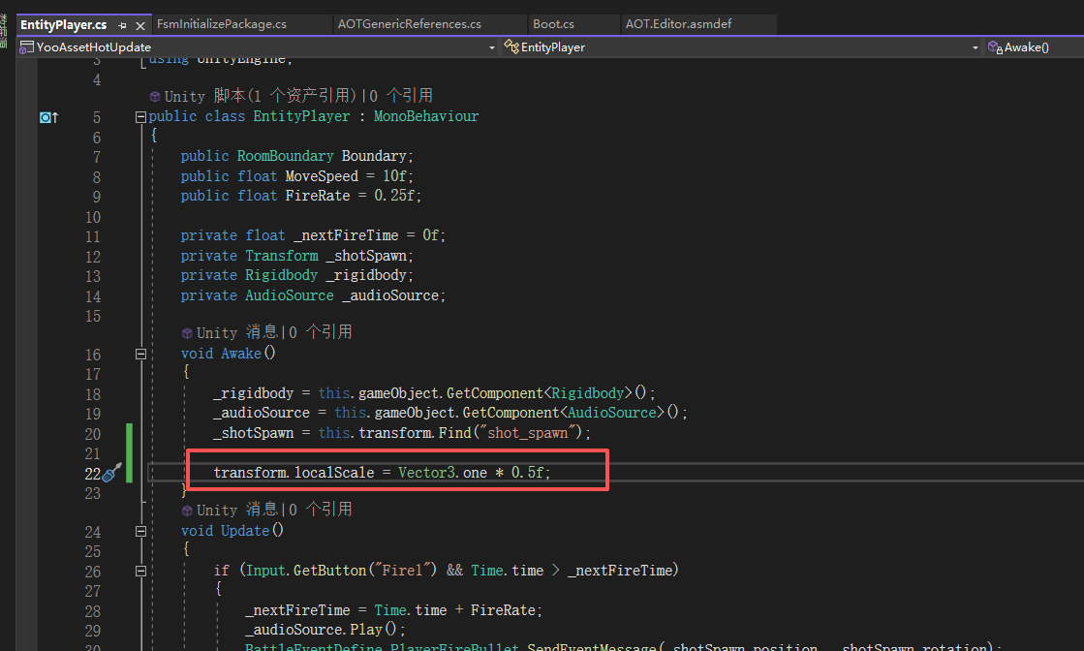Click the MoveSpeed field name
1084x651 pixels.
pos(322,176)
